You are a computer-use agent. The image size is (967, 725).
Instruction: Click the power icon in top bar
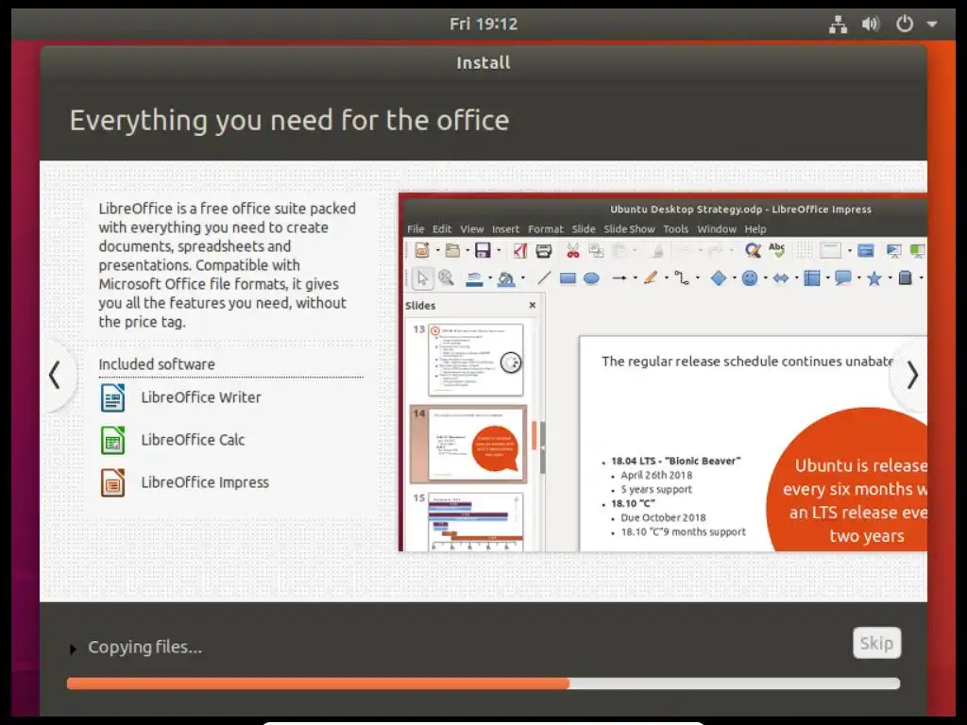904,24
